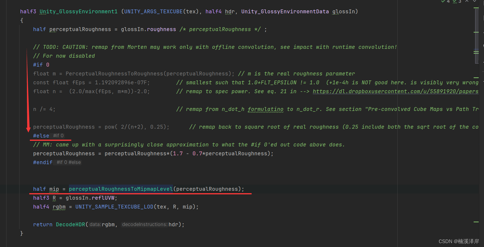Click 'hdr' parameter in function signature
Viewport: 484px width, 247px height.
[x=230, y=12]
